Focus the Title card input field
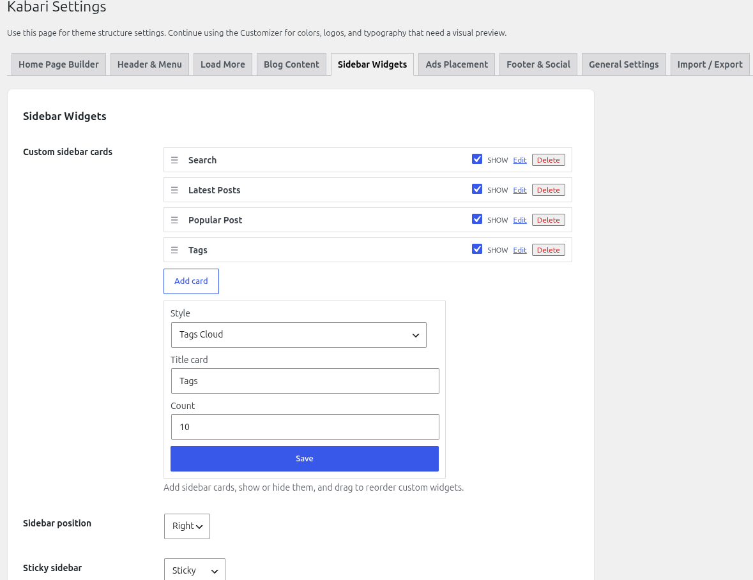This screenshot has height=580, width=753. (305, 381)
